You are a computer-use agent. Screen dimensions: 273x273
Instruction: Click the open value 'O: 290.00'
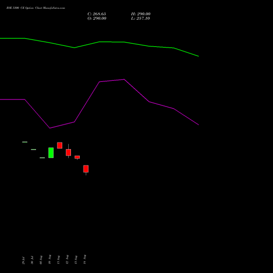97,19
